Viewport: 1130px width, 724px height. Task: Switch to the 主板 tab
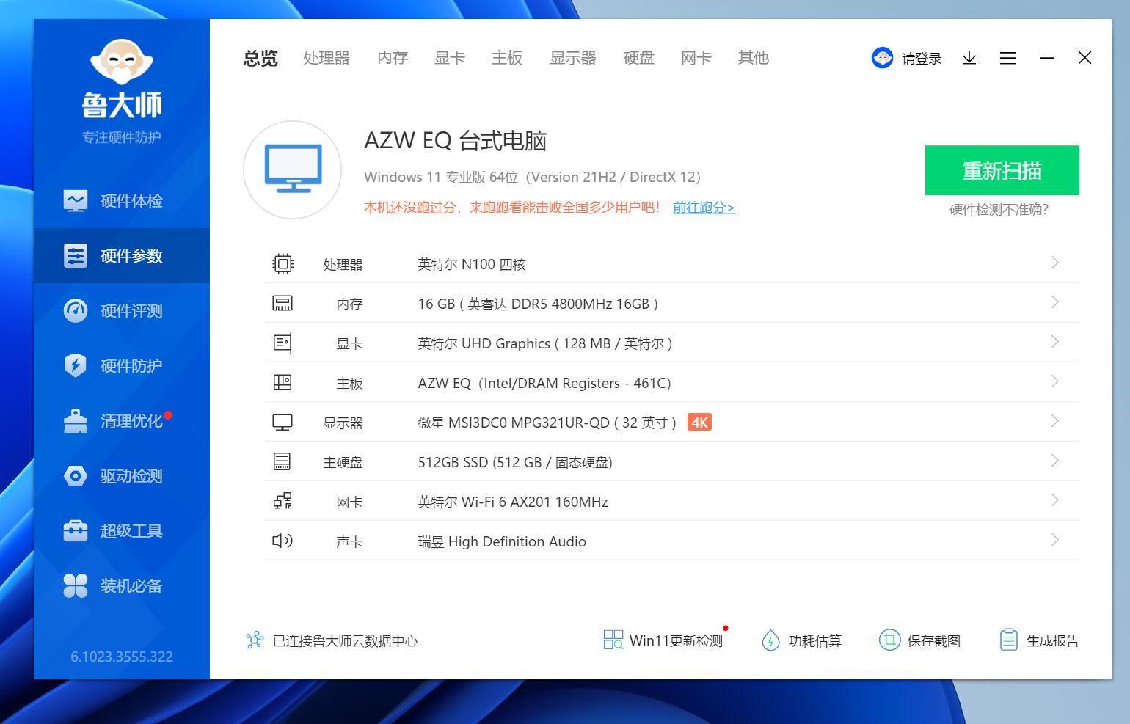[x=507, y=58]
